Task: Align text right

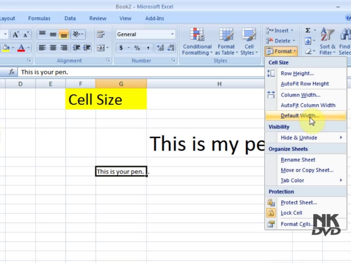Action: point(64,47)
